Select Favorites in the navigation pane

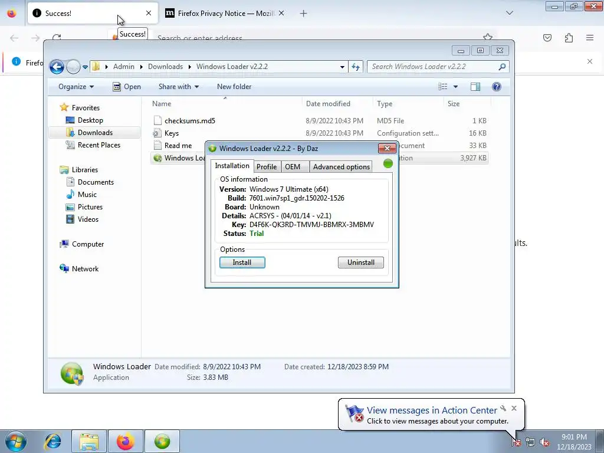click(80, 108)
